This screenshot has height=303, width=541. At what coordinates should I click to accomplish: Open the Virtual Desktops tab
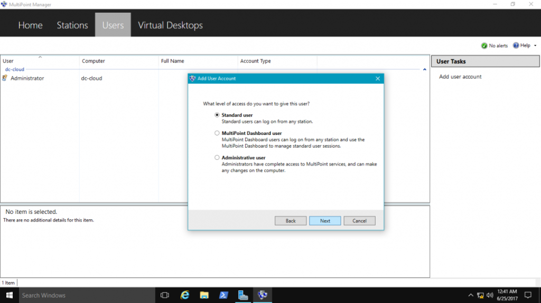coord(170,25)
